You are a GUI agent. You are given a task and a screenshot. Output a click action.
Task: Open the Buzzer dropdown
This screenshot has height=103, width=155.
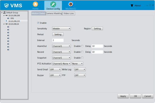[x=55, y=75]
